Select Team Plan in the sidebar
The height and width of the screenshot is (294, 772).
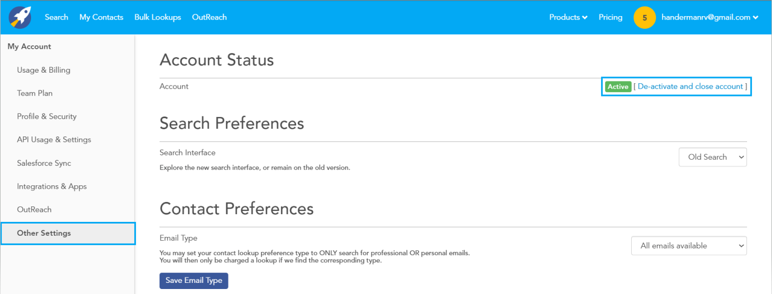35,93
